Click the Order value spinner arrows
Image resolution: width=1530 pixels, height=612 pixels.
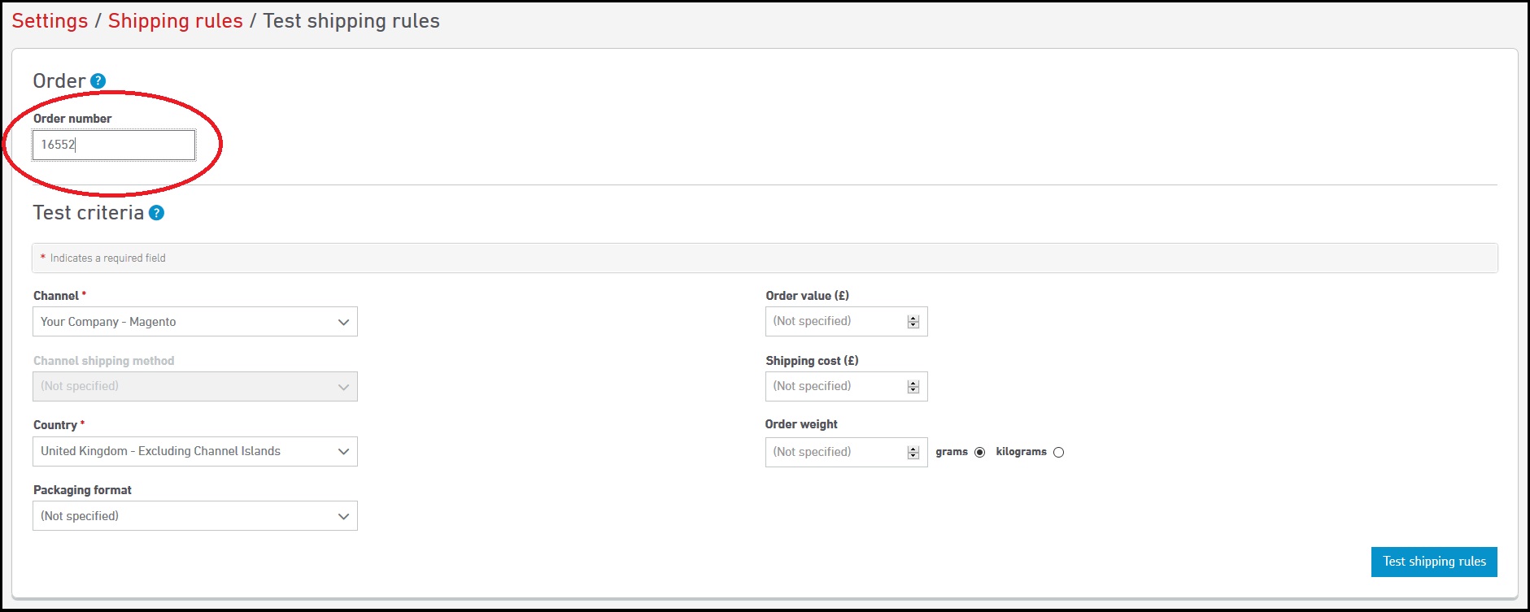click(913, 322)
